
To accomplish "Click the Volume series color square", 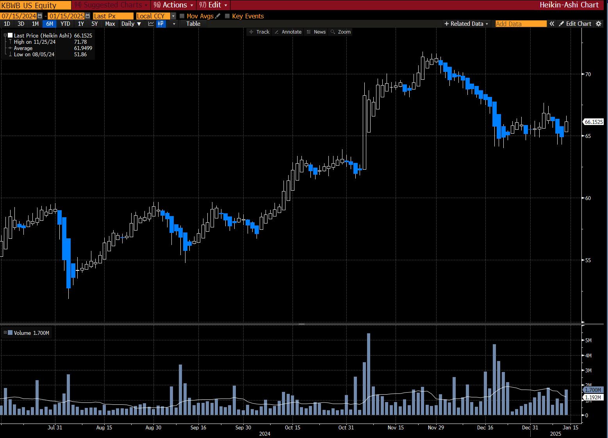I will [x=10, y=333].
